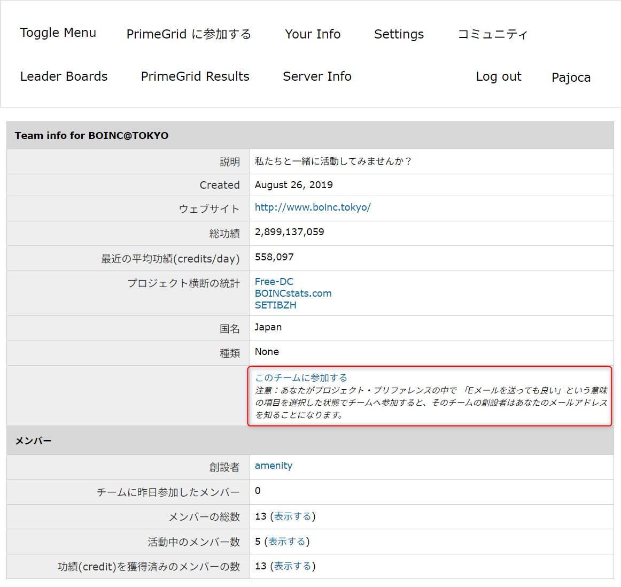Screen dimensions: 621x587
Task: Open the team website boinc.tokyo
Action: pyautogui.click(x=313, y=207)
